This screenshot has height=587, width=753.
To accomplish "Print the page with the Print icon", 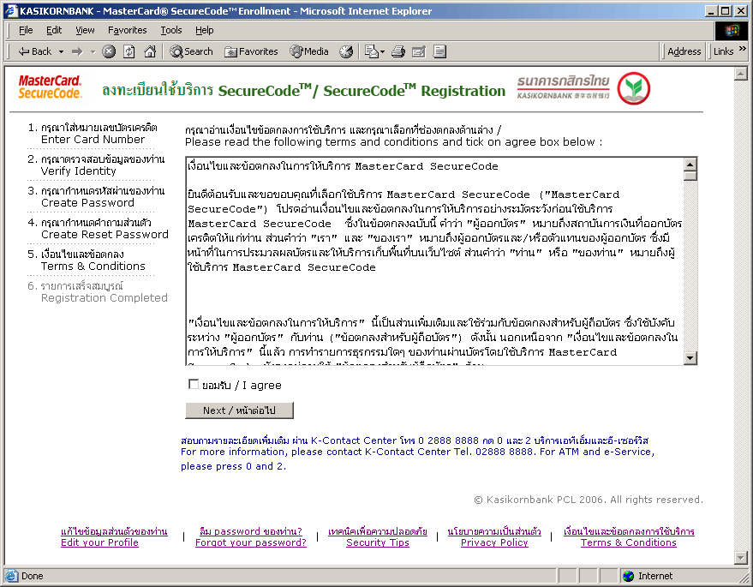I will (x=398, y=51).
